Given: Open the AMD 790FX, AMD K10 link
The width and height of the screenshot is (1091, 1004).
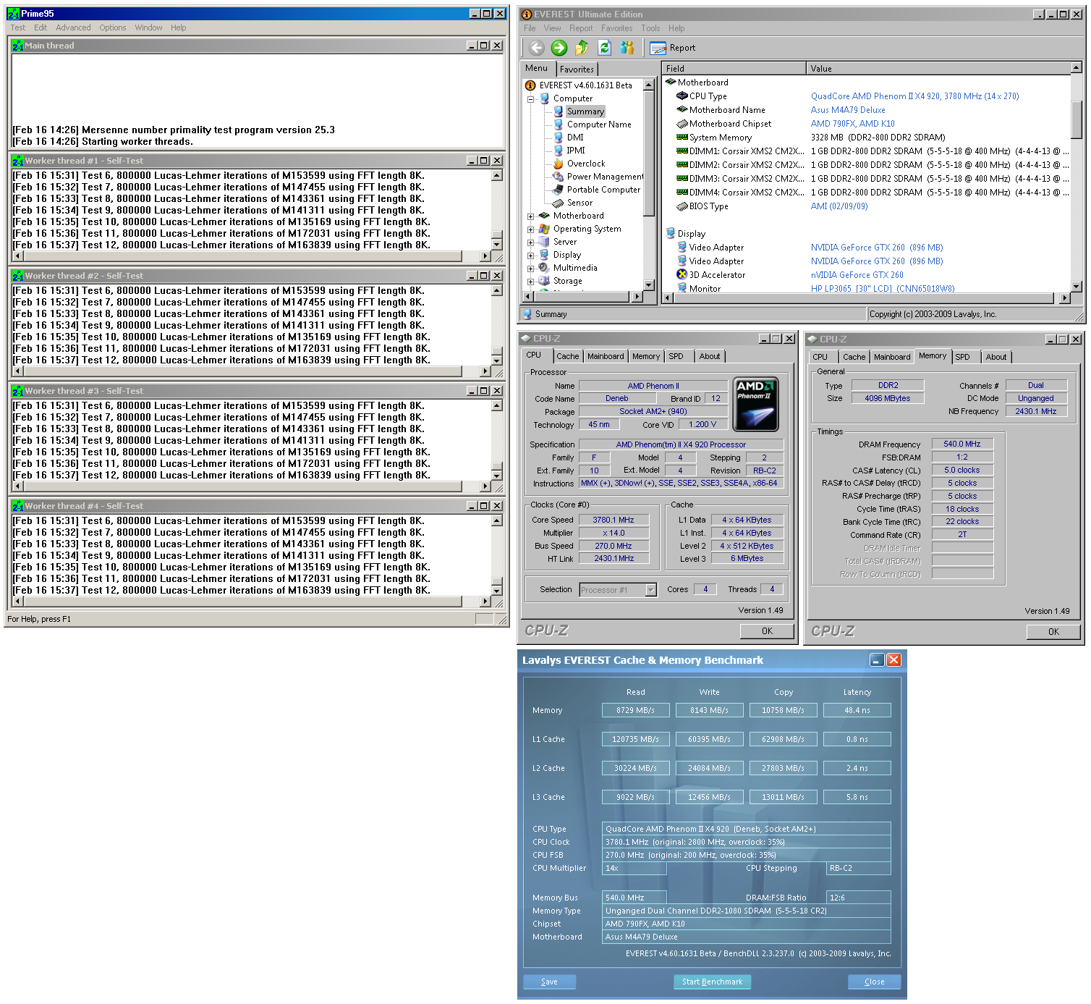Looking at the screenshot, I should [x=852, y=124].
